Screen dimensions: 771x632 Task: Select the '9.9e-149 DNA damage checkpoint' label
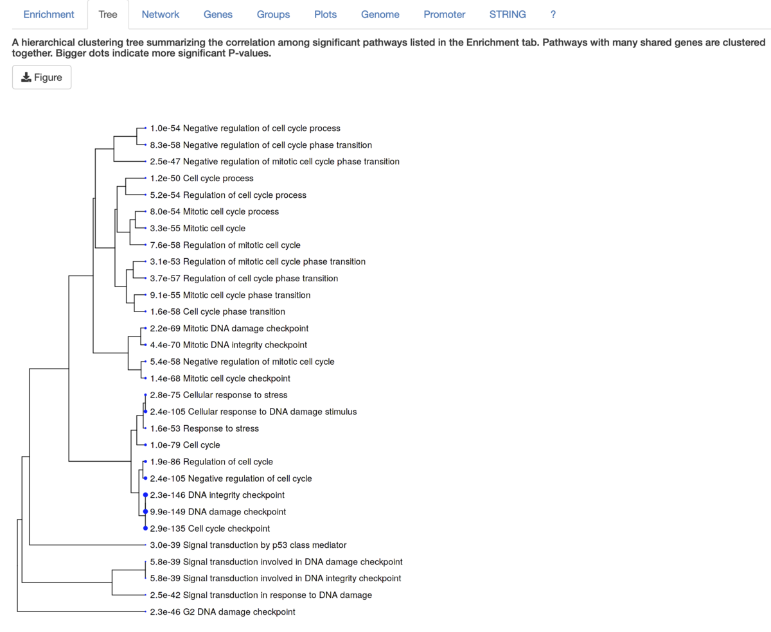[218, 513]
